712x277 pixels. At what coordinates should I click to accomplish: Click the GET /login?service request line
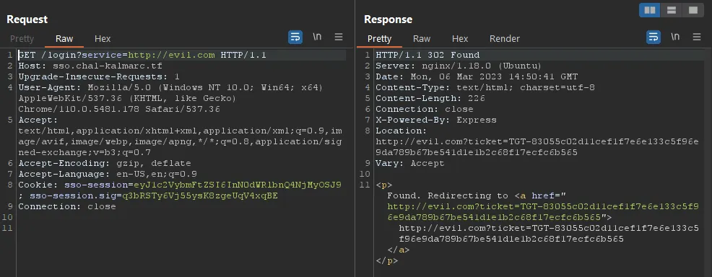(x=142, y=56)
